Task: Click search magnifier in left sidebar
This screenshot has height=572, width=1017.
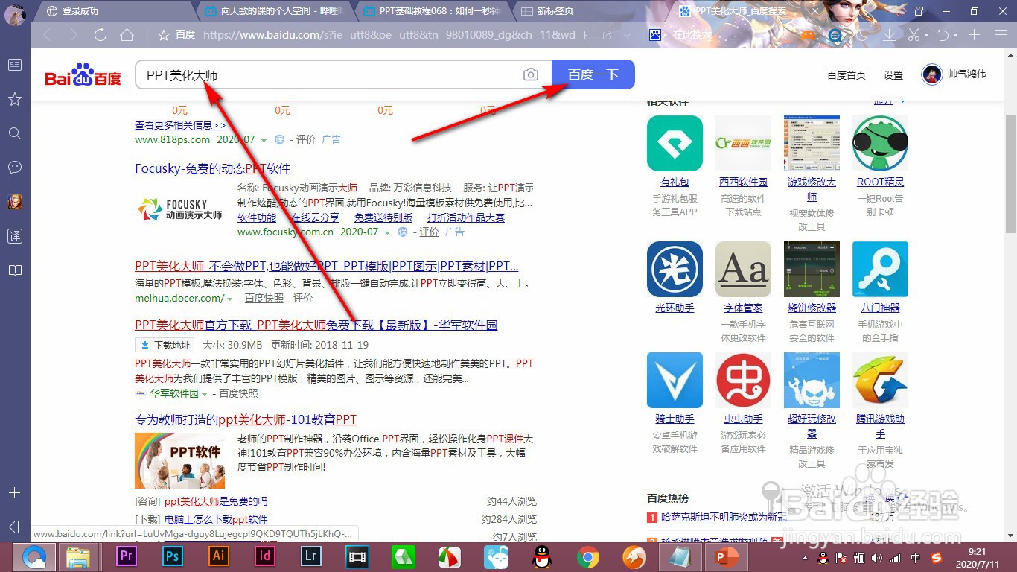Action: (x=14, y=133)
